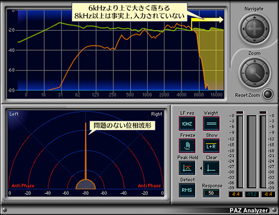Screen dimensions: 279x215
Task: Switch the Detect mode RMS selector
Action: [x=187, y=190]
